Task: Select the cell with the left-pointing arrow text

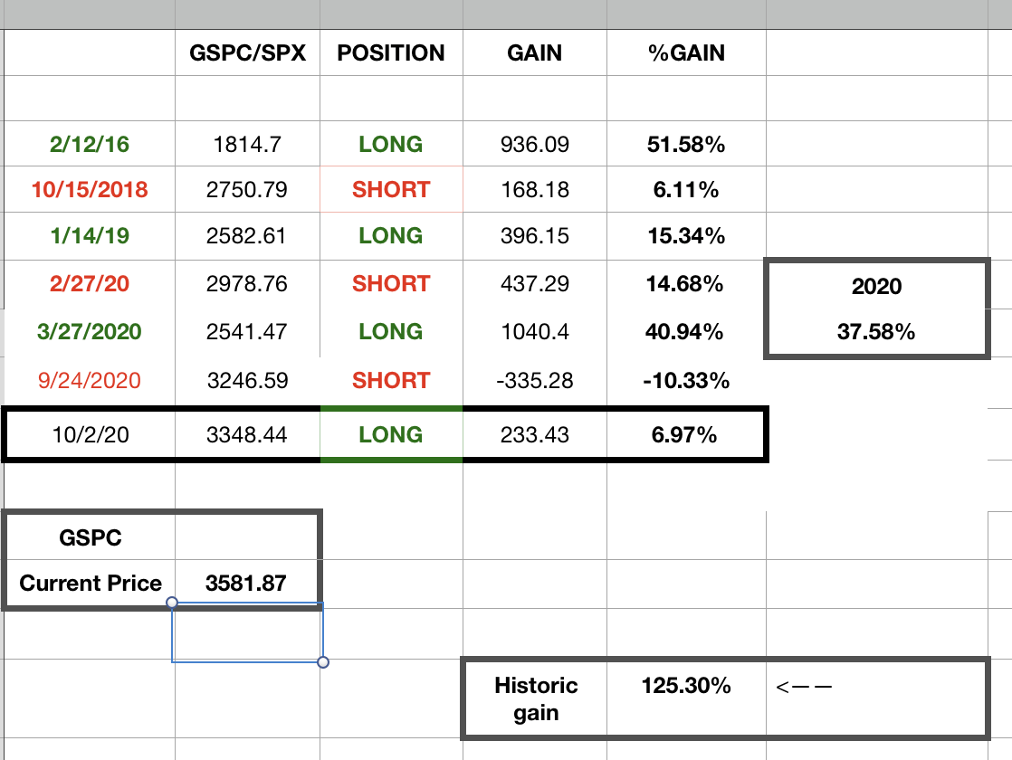Action: (804, 687)
